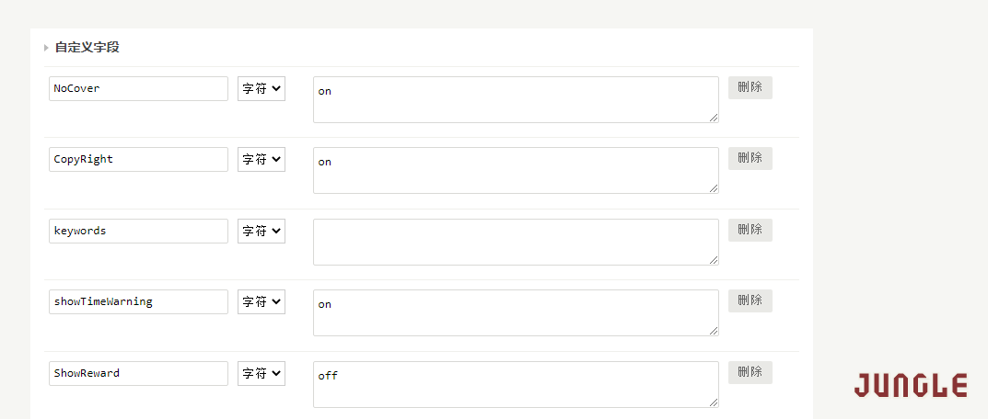Delete the showTimeWarning custom field

[x=750, y=300]
